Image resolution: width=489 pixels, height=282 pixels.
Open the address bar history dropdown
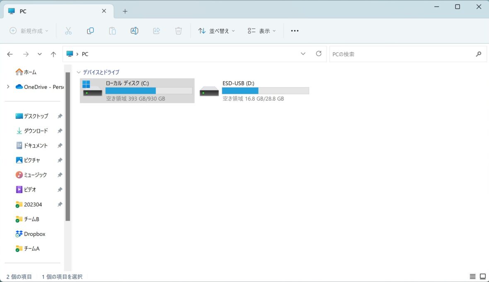coord(303,54)
